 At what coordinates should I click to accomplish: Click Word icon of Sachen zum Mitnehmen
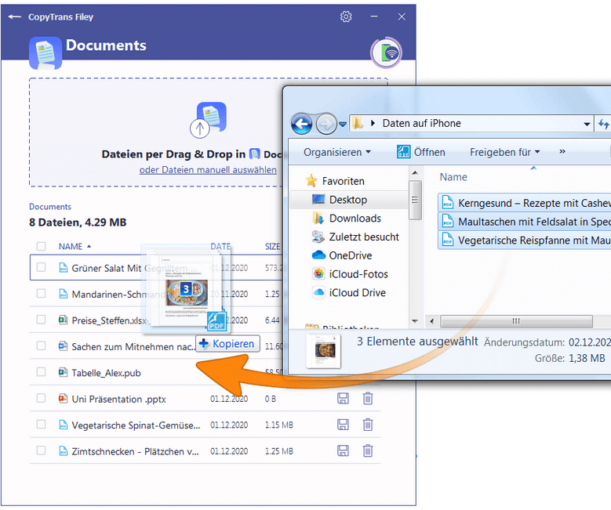click(x=63, y=346)
